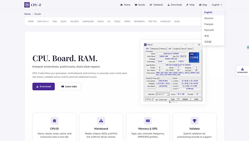Jump to NOTES section

point(101,21)
